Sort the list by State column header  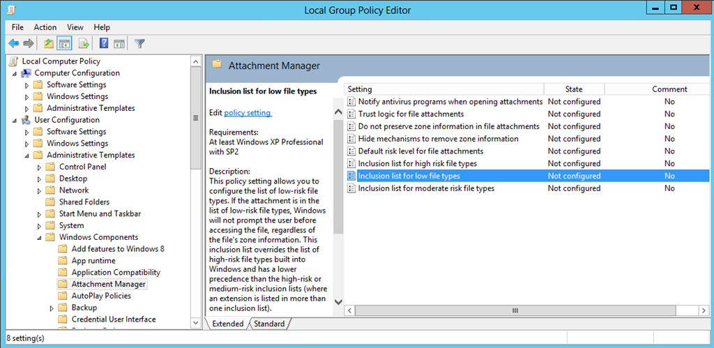click(x=574, y=89)
